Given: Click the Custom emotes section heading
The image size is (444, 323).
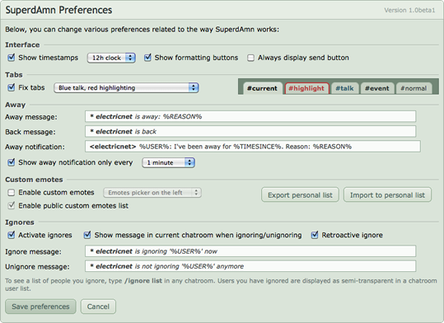Looking at the screenshot, I should coord(34,180).
